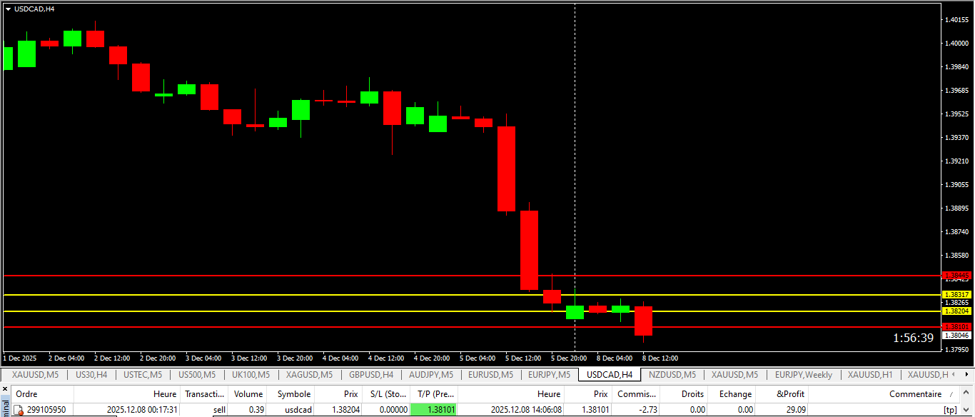Viewport: 975px width, 417px height.
Task: Sort by the Commission column header
Action: click(636, 394)
